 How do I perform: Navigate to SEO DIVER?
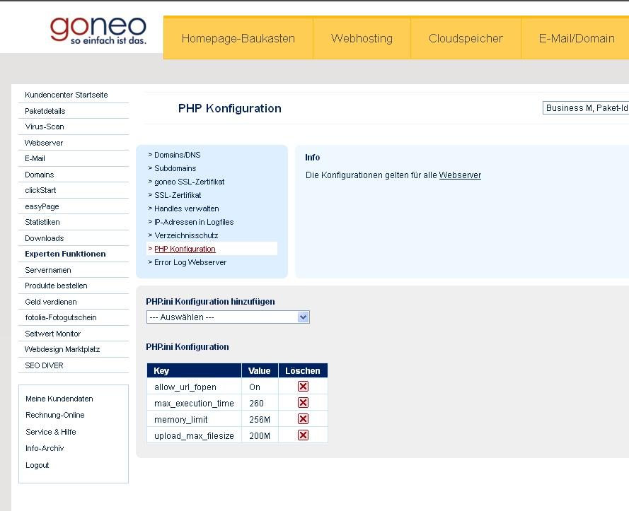pos(45,365)
